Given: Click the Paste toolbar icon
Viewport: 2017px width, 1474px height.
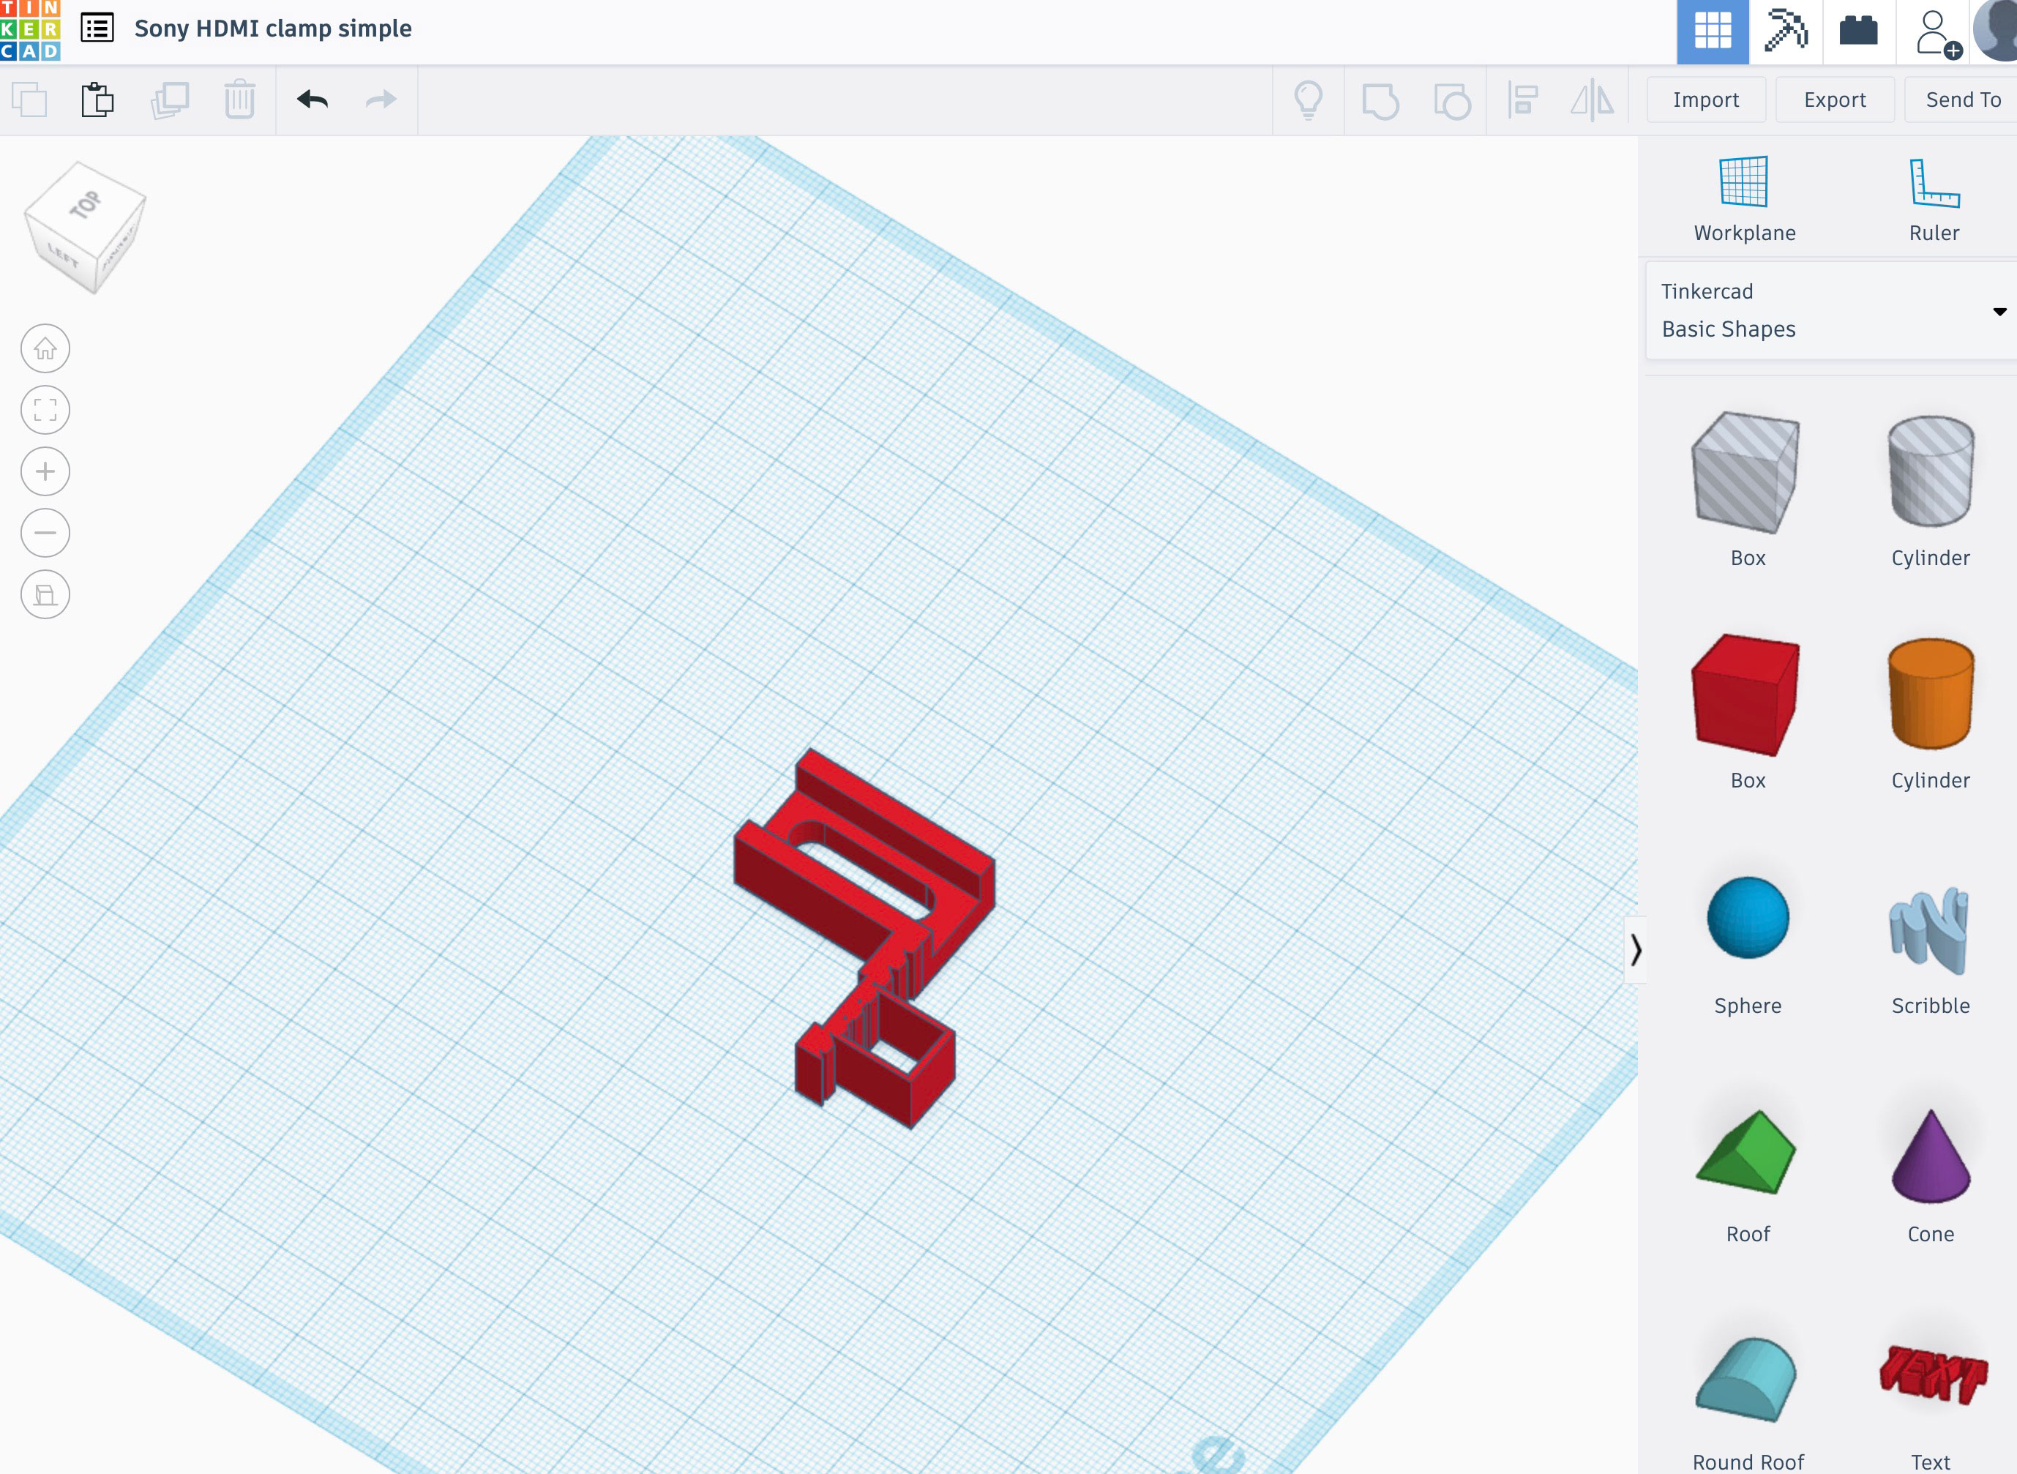Looking at the screenshot, I should click(97, 99).
